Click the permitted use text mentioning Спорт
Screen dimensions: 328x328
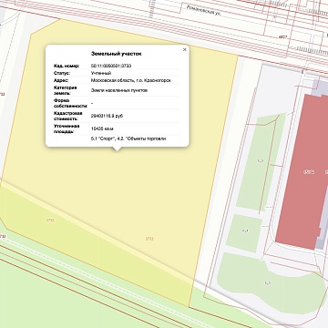click(x=128, y=138)
